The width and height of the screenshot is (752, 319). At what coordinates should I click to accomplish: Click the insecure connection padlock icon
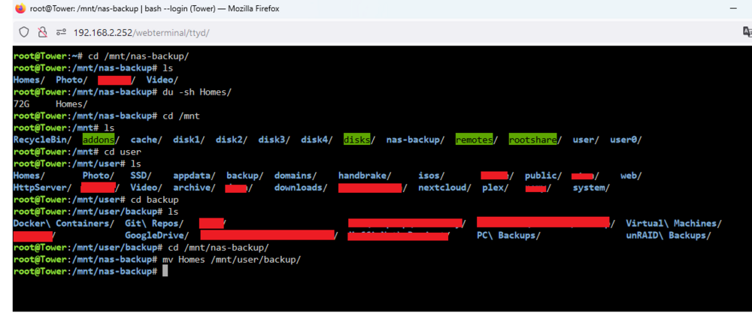43,32
